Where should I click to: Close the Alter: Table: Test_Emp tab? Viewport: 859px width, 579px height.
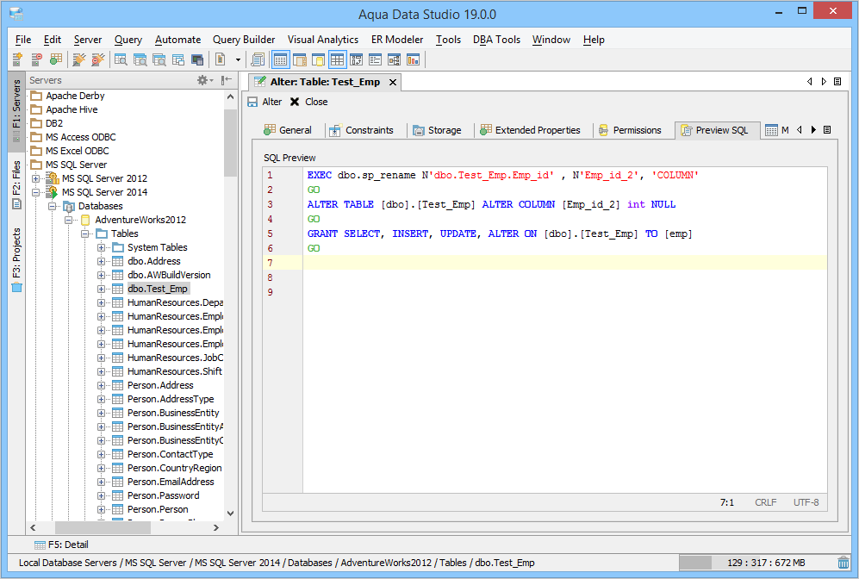tap(392, 82)
